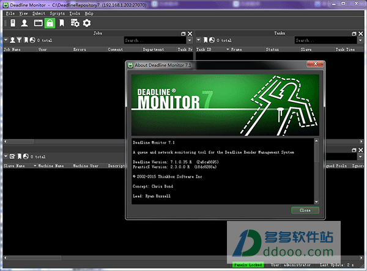Open repository options list-gear icon
Viewport: 367px width, 271px height.
[75, 23]
